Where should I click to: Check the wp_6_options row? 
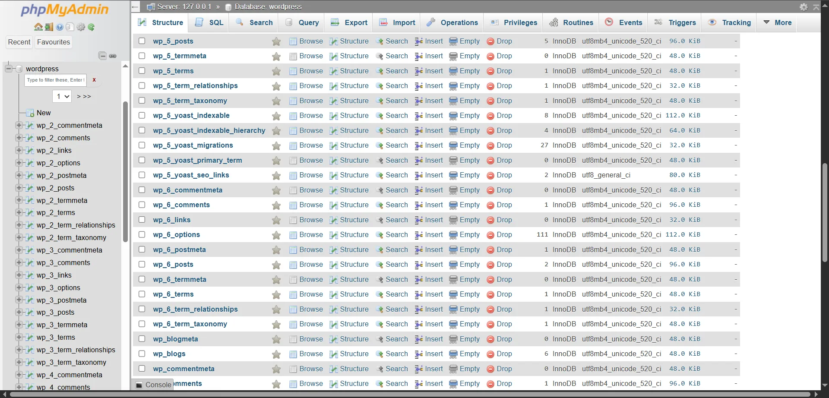click(x=142, y=234)
